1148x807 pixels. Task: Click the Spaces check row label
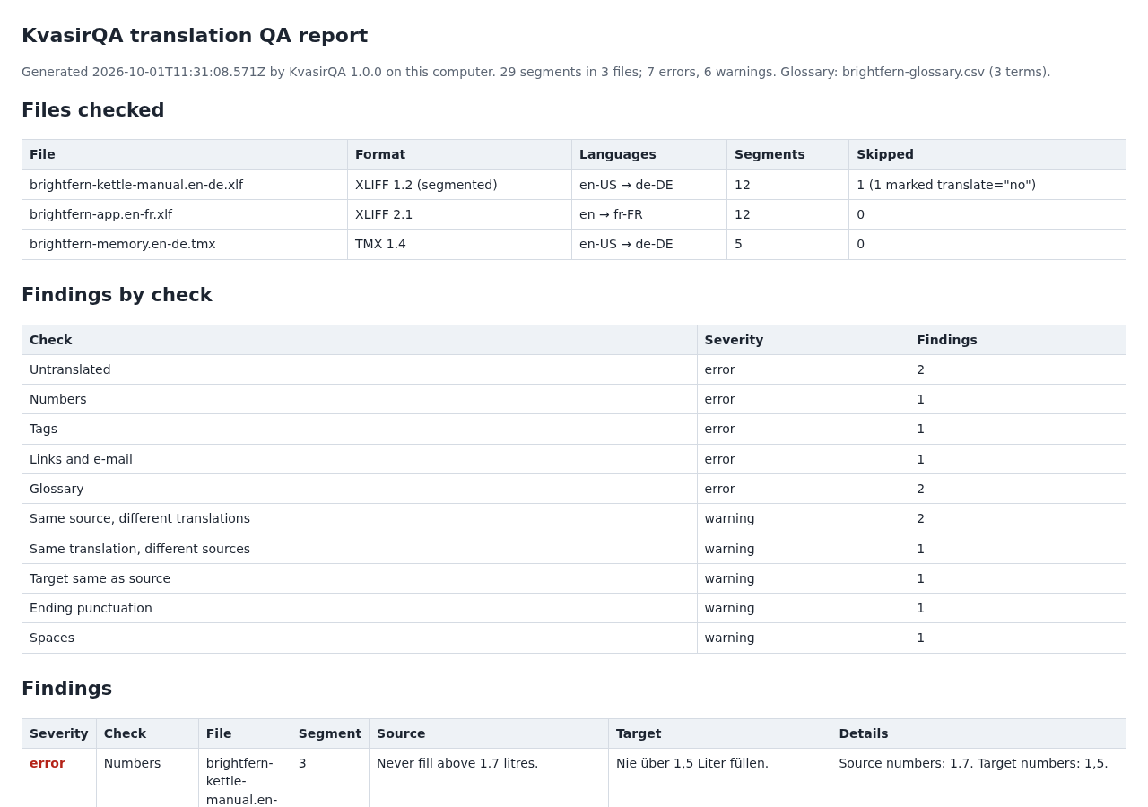(52, 638)
